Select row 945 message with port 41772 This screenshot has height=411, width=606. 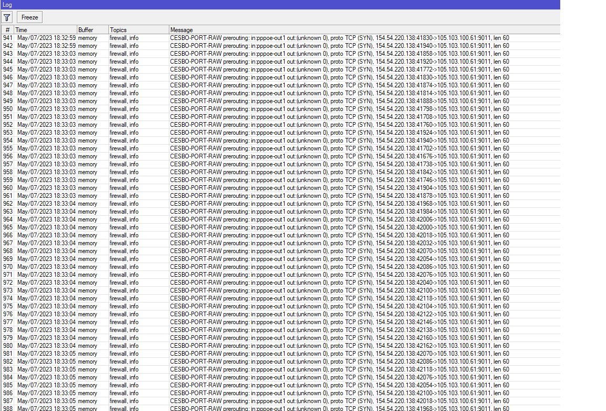[339, 69]
